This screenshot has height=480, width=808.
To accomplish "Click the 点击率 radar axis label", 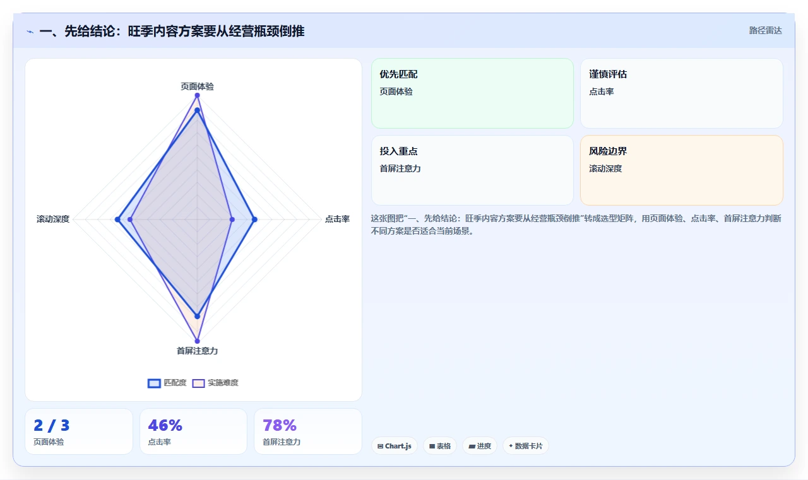I will pos(337,219).
